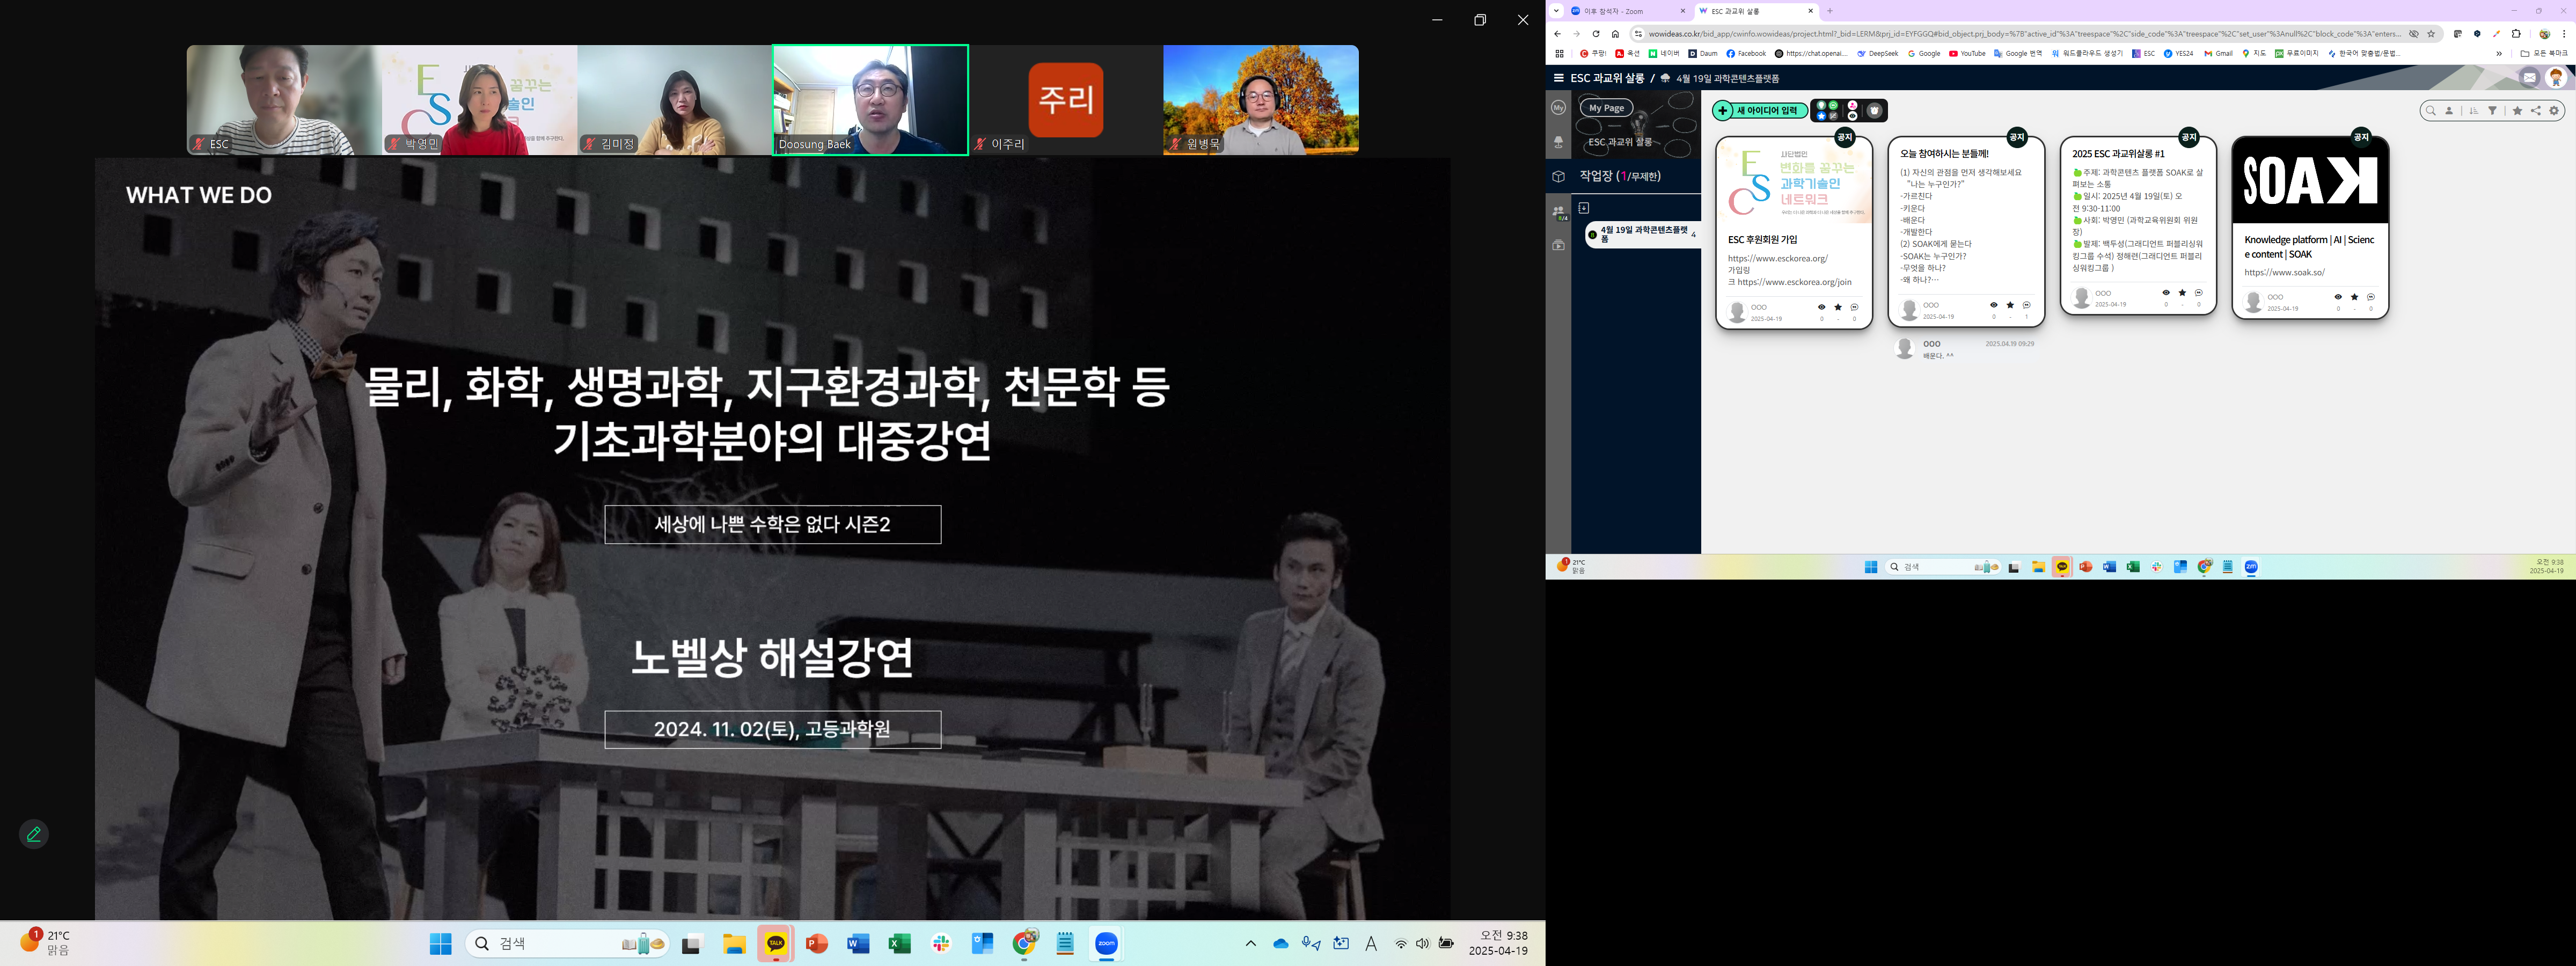
Task: Click the alarm clock timer icon
Action: coord(1874,111)
